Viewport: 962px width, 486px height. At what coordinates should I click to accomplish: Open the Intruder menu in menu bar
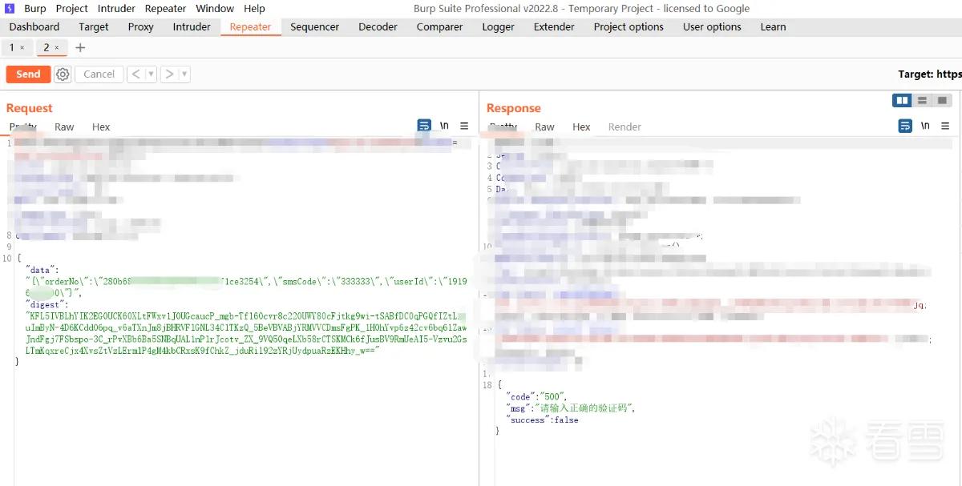click(117, 9)
